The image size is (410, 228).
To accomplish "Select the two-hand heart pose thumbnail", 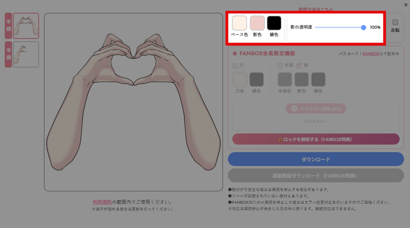I will click(26, 26).
